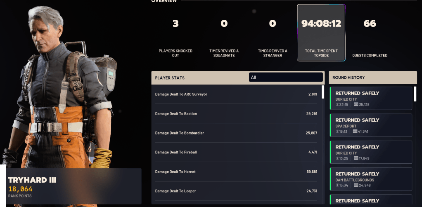Select the Damage Dealt To Hornet row
This screenshot has width=422, height=207.
pos(236,172)
